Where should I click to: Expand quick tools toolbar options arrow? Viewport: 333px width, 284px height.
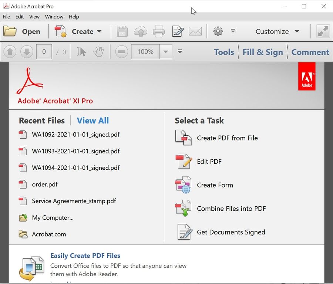click(x=233, y=31)
